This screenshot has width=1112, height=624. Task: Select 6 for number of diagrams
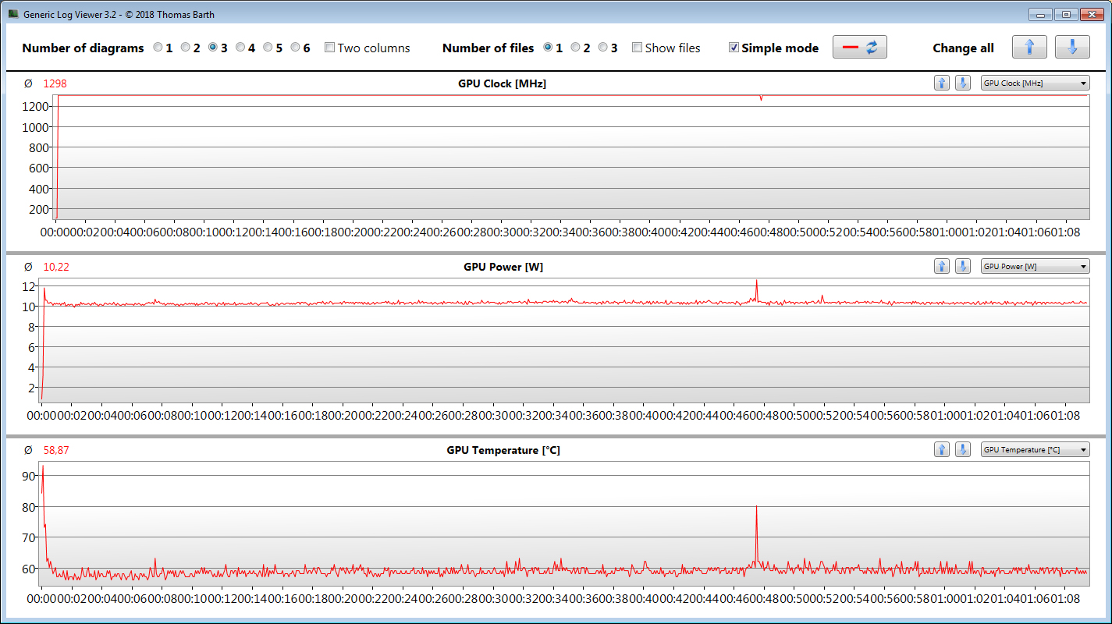pos(296,48)
